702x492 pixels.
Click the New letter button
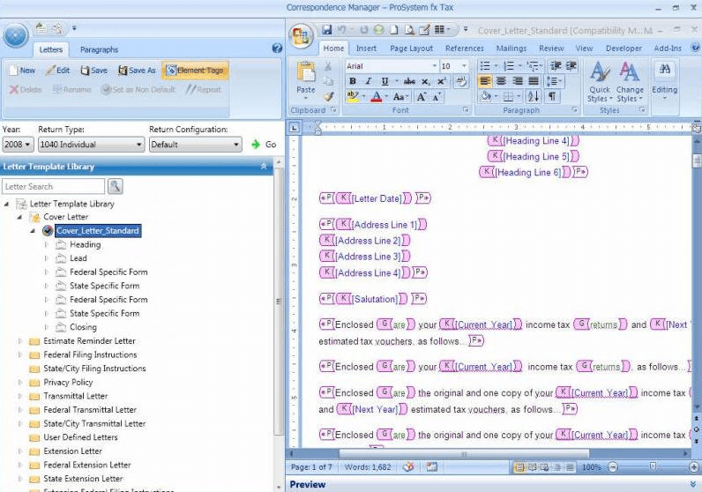point(22,71)
